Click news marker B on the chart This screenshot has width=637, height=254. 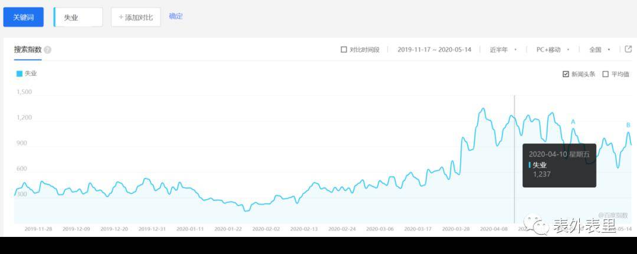click(628, 125)
